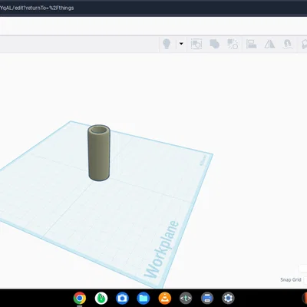Open the printer-style app icon in shelf

click(207, 298)
